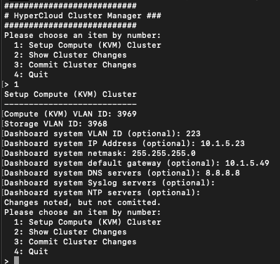Click first menu option 1: Setup Compute (KVM) Cluster
The width and height of the screenshot is (280, 264).
88,45
